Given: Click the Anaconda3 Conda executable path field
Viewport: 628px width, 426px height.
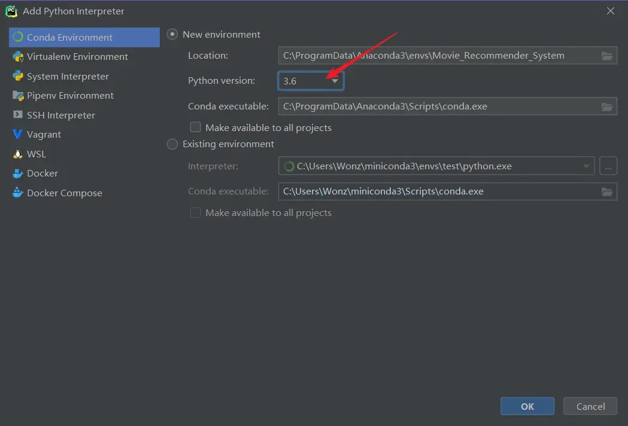Looking at the screenshot, I should click(x=447, y=106).
